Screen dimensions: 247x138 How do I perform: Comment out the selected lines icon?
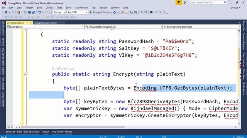coord(142,12)
